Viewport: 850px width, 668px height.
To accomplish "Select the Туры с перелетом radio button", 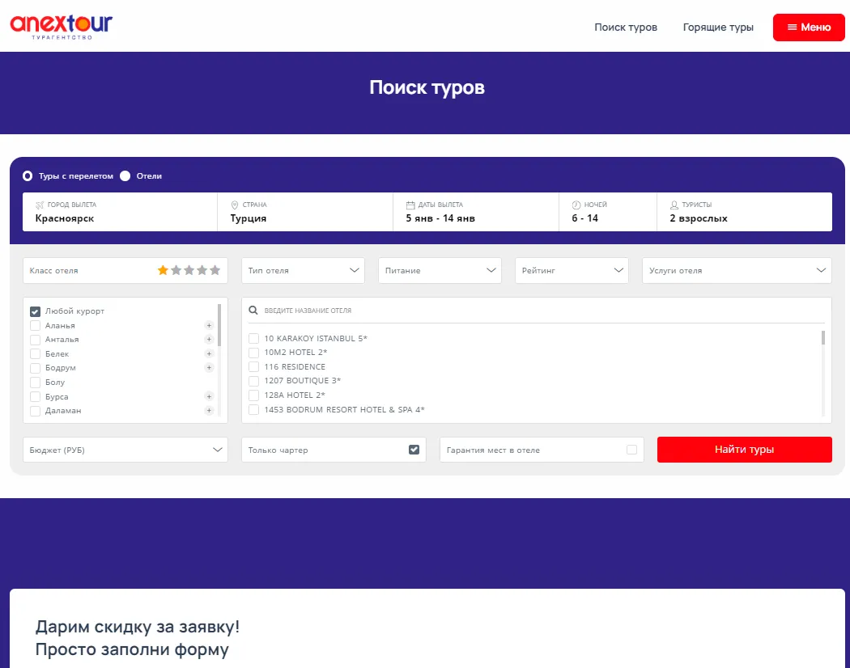I will tap(28, 176).
